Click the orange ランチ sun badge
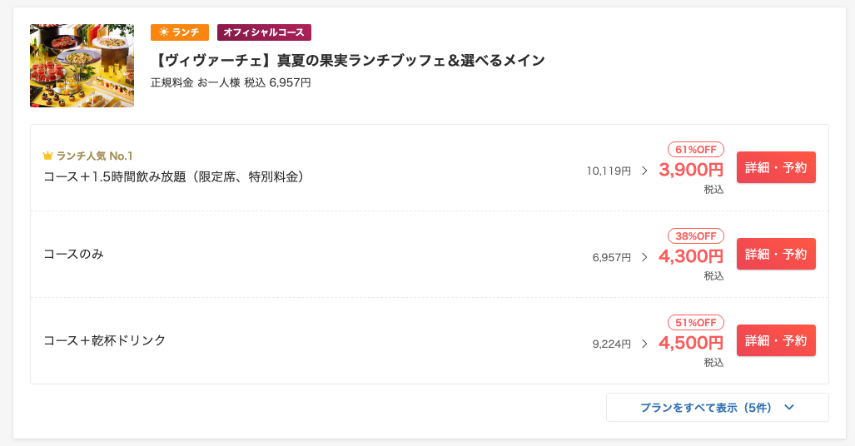This screenshot has height=446, width=855. pyautogui.click(x=179, y=32)
